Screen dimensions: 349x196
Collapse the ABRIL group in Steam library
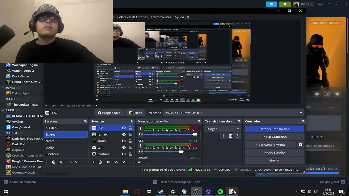3,110
